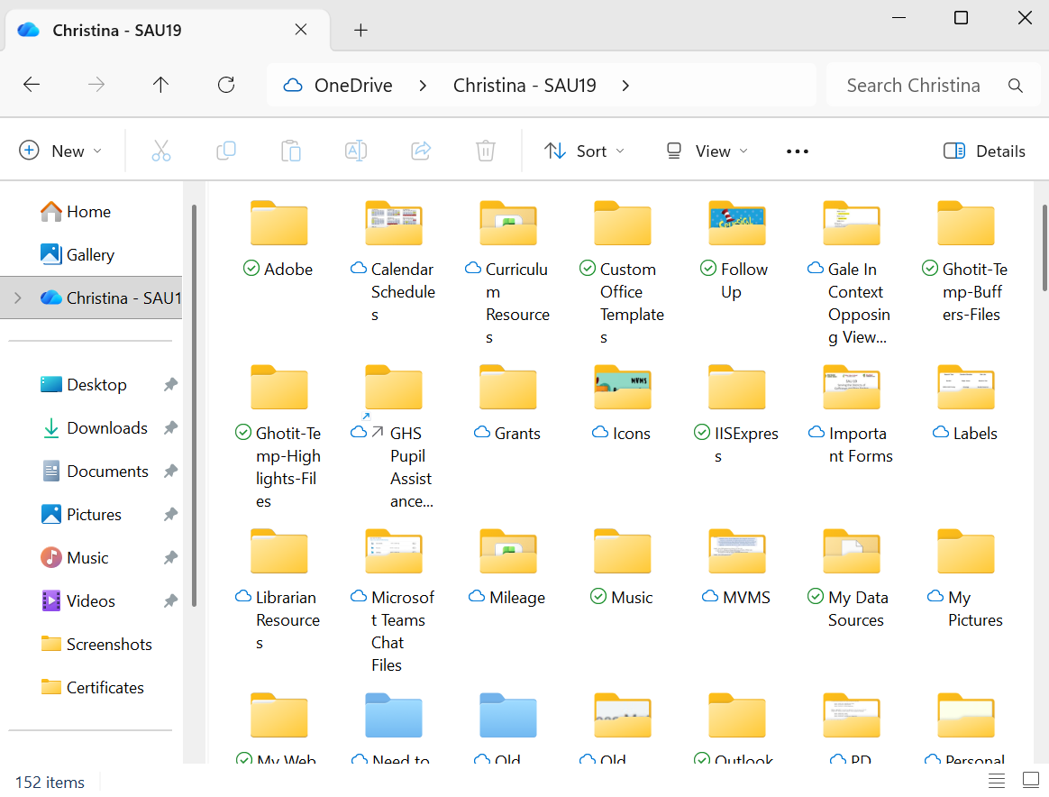
Task: Open a new tab with plus button
Action: (360, 30)
